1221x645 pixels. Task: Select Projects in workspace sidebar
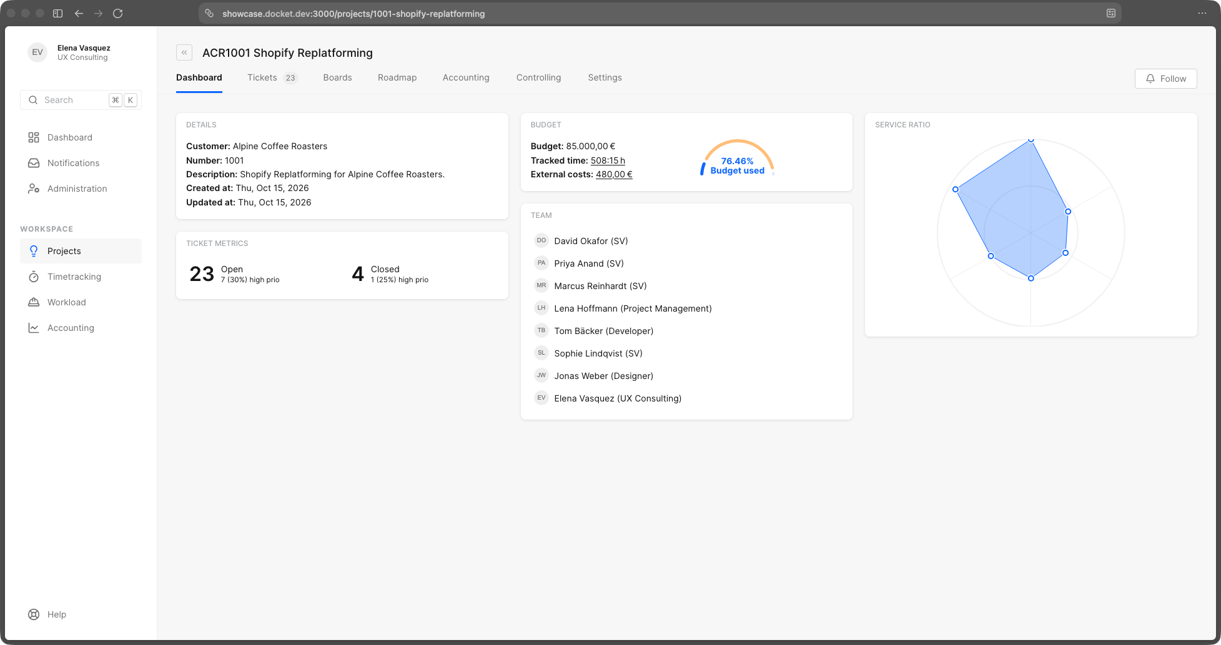click(x=81, y=251)
